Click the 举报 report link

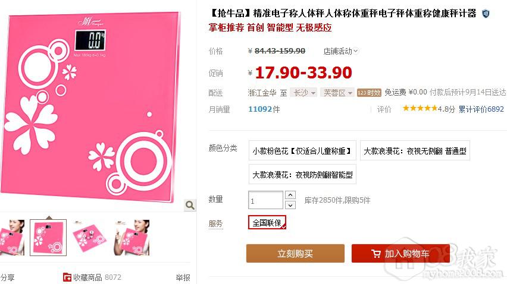183,277
